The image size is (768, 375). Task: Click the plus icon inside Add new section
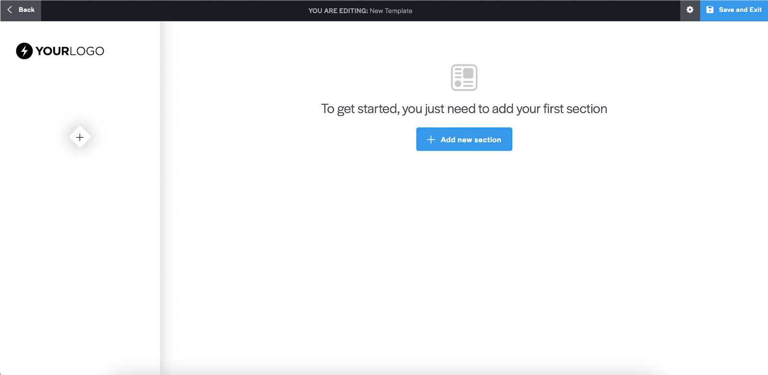pyautogui.click(x=431, y=140)
